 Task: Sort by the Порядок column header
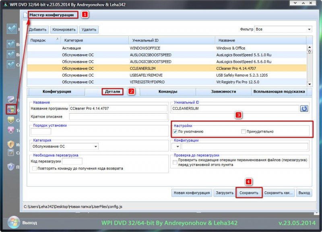(44, 40)
